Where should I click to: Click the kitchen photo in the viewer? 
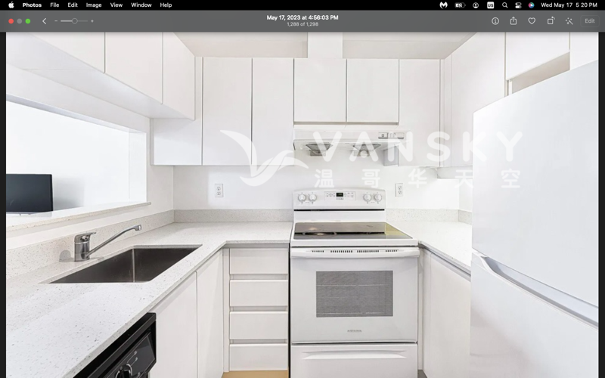(302, 204)
